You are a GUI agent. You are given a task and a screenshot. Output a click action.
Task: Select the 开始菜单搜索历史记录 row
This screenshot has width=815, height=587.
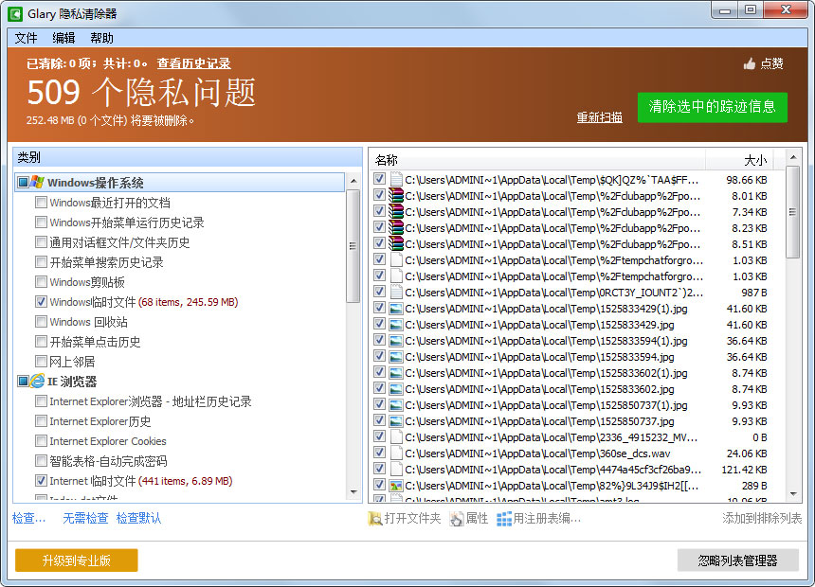(x=106, y=262)
